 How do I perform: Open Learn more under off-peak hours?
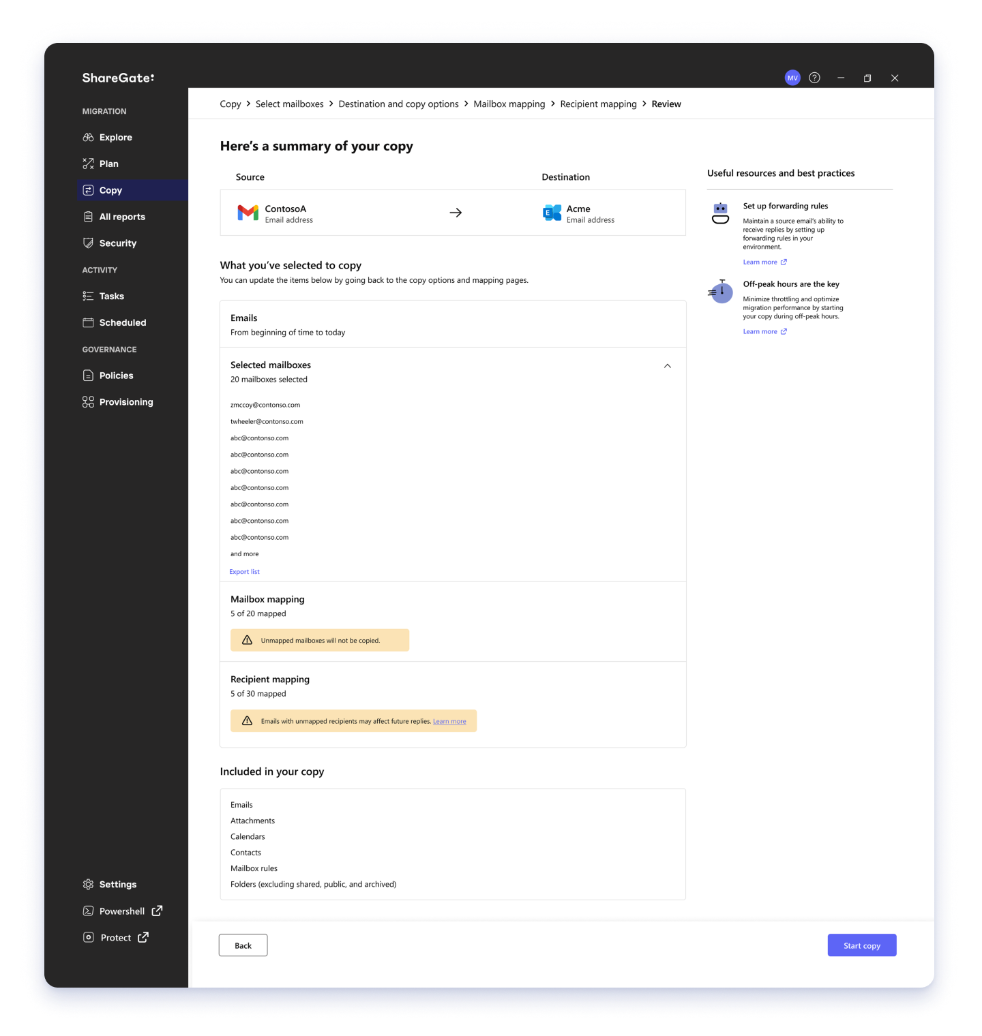pyautogui.click(x=764, y=331)
